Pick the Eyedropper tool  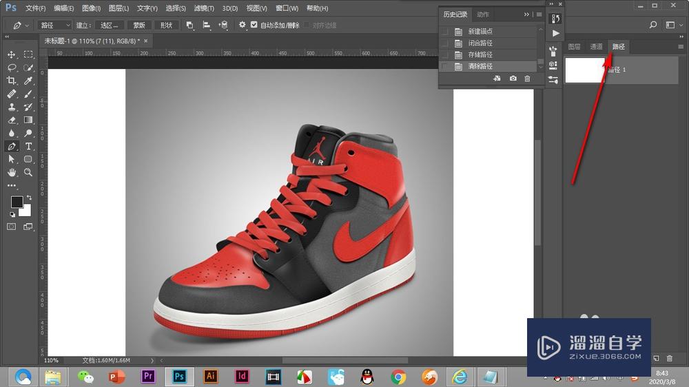coord(29,81)
